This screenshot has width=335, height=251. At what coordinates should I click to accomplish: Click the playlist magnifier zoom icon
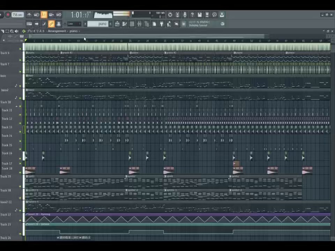12,31
